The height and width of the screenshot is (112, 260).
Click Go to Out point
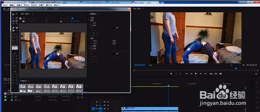205,74
